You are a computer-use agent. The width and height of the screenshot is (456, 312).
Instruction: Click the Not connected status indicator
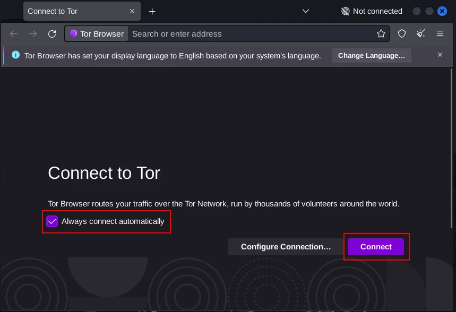point(372,11)
